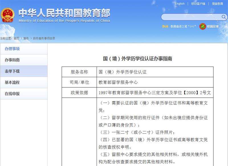Select 表单下载 in the sidebar

pyautogui.click(x=24, y=71)
